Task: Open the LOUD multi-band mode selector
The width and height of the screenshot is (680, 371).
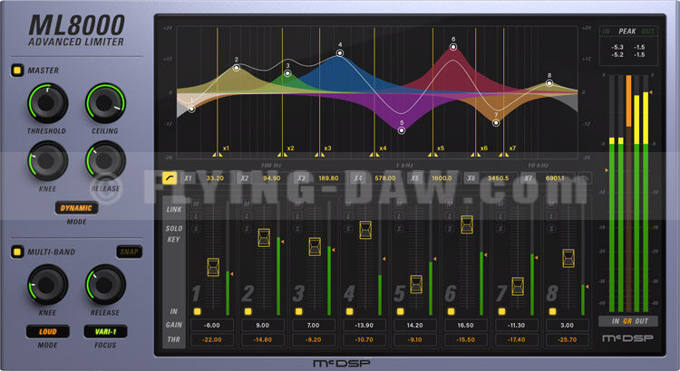Action: point(48,331)
